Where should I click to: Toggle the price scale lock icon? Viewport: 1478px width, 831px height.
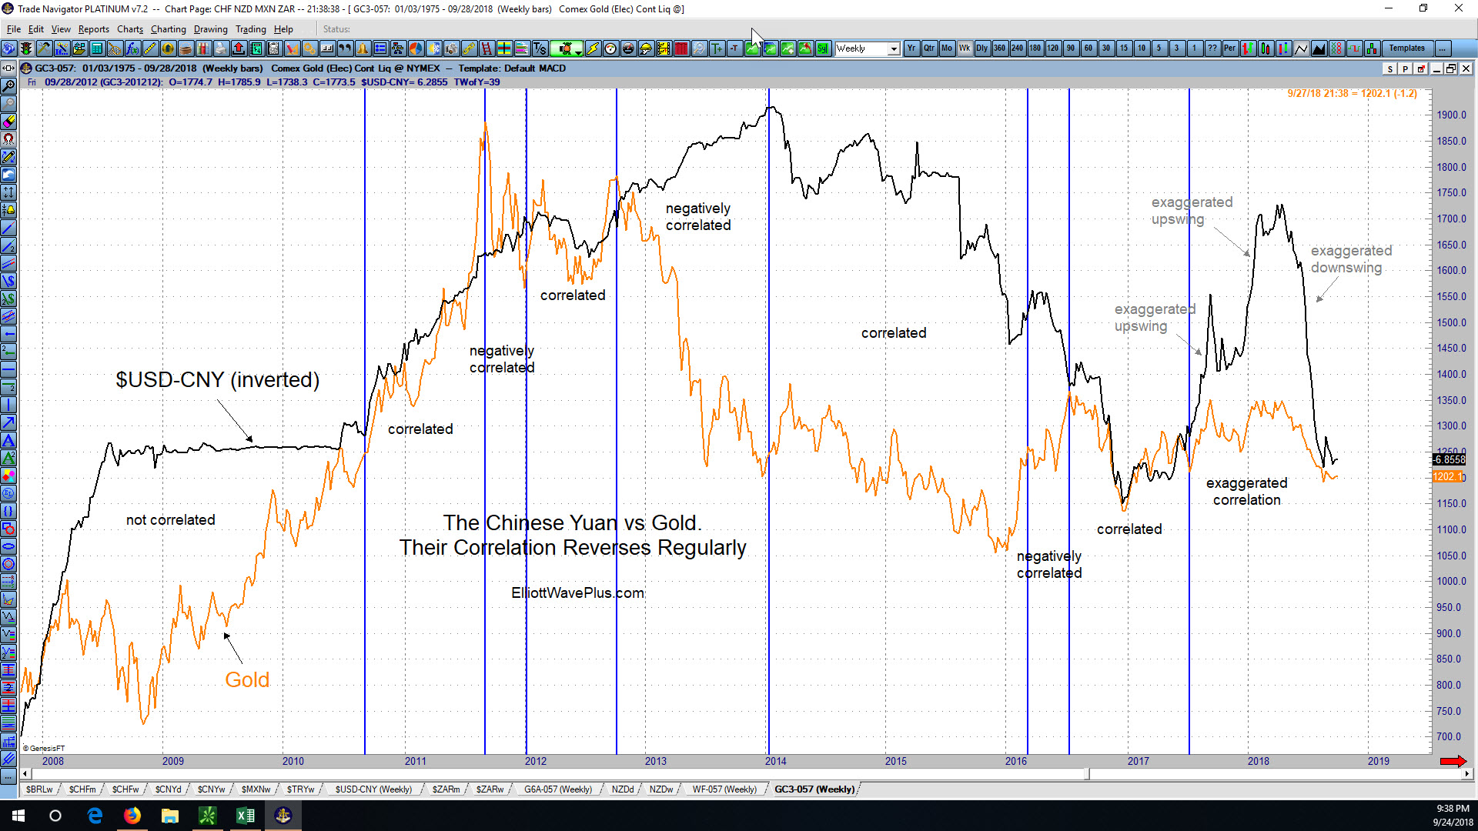coord(8,209)
